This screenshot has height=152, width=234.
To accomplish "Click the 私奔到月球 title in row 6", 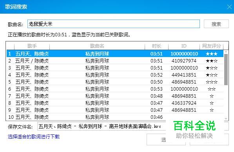I will tap(97, 89).
